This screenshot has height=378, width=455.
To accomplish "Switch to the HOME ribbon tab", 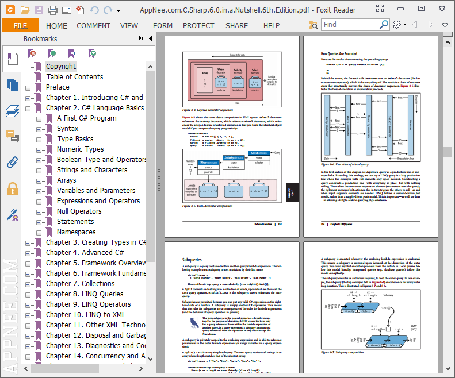I will click(56, 26).
